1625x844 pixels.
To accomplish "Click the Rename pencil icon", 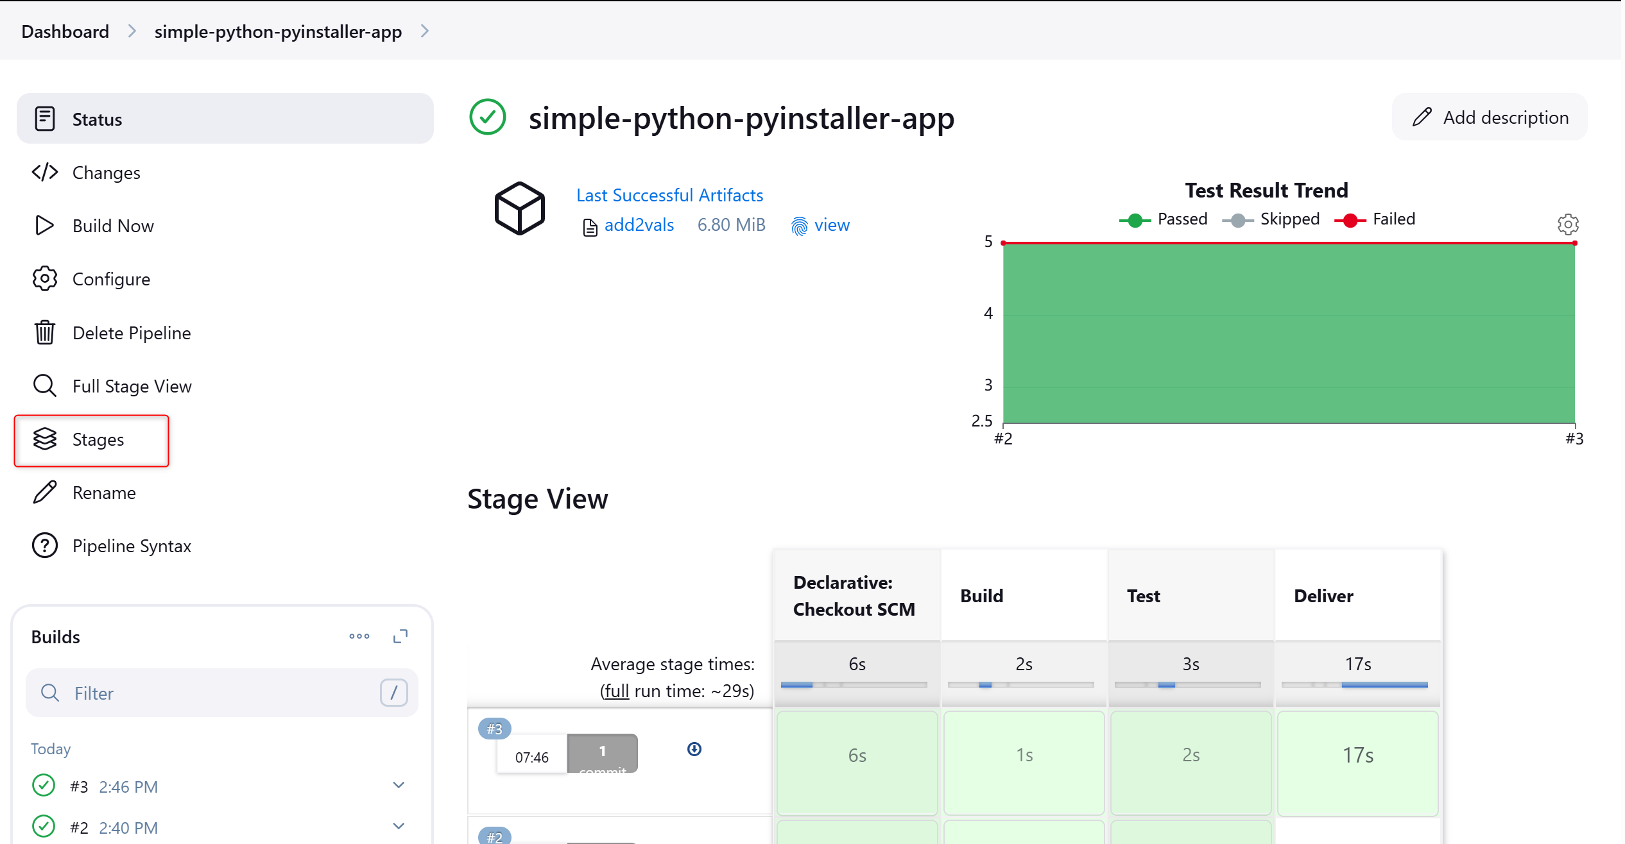I will pos(45,493).
